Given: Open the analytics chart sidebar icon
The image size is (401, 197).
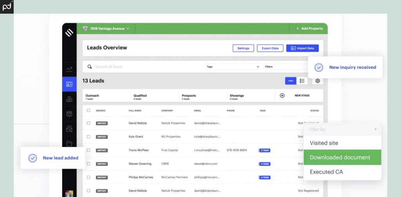Looking at the screenshot, I should pos(69,69).
